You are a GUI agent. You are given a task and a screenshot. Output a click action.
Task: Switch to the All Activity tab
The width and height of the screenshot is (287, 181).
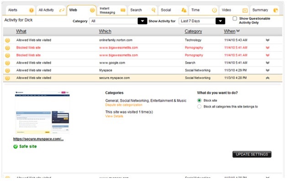pos(51,10)
